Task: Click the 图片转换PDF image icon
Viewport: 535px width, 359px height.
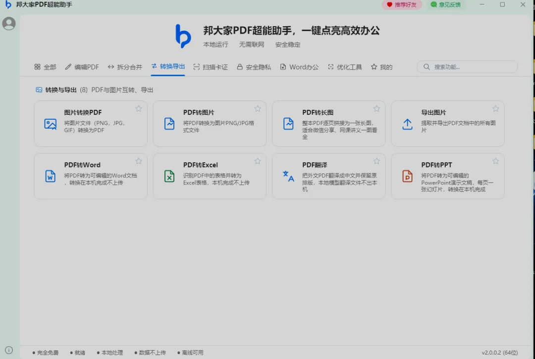Action: coord(51,124)
